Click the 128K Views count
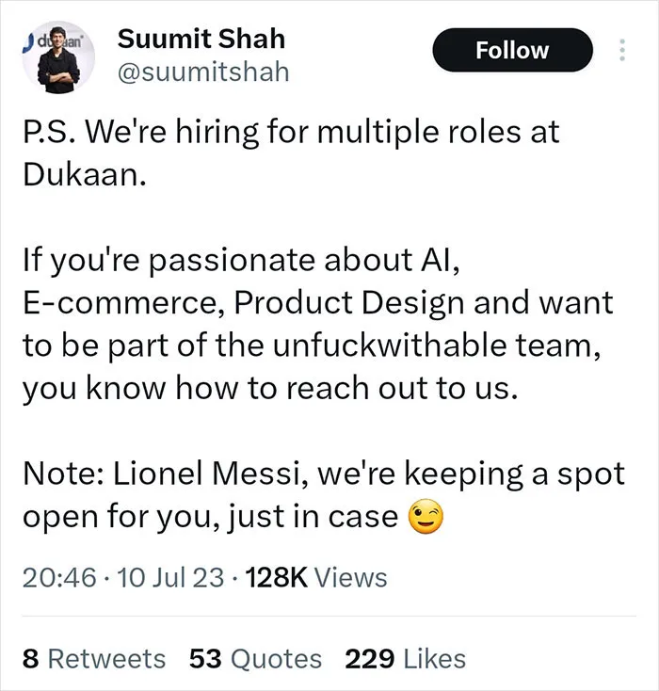 point(316,577)
